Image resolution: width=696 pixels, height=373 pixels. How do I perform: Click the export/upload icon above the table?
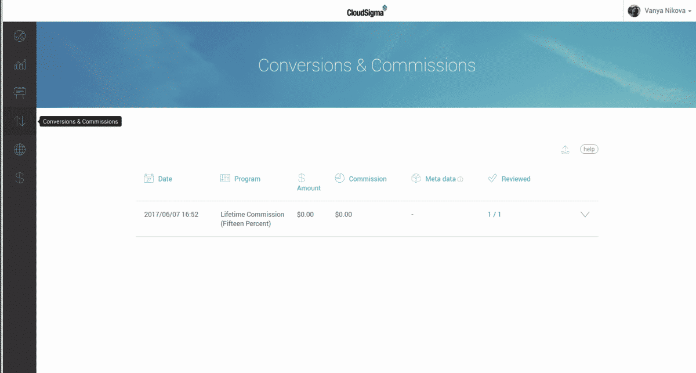pyautogui.click(x=565, y=149)
